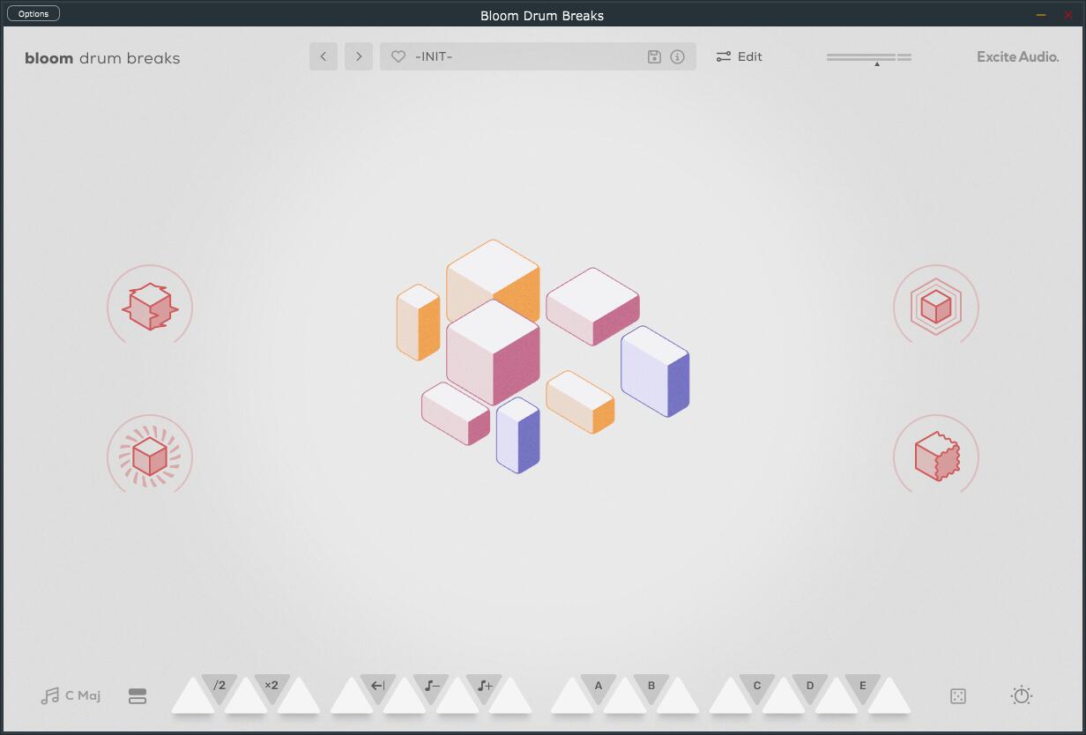Image resolution: width=1086 pixels, height=735 pixels.
Task: Select the top-right concentric cube effect icon
Action: pyautogui.click(x=935, y=306)
